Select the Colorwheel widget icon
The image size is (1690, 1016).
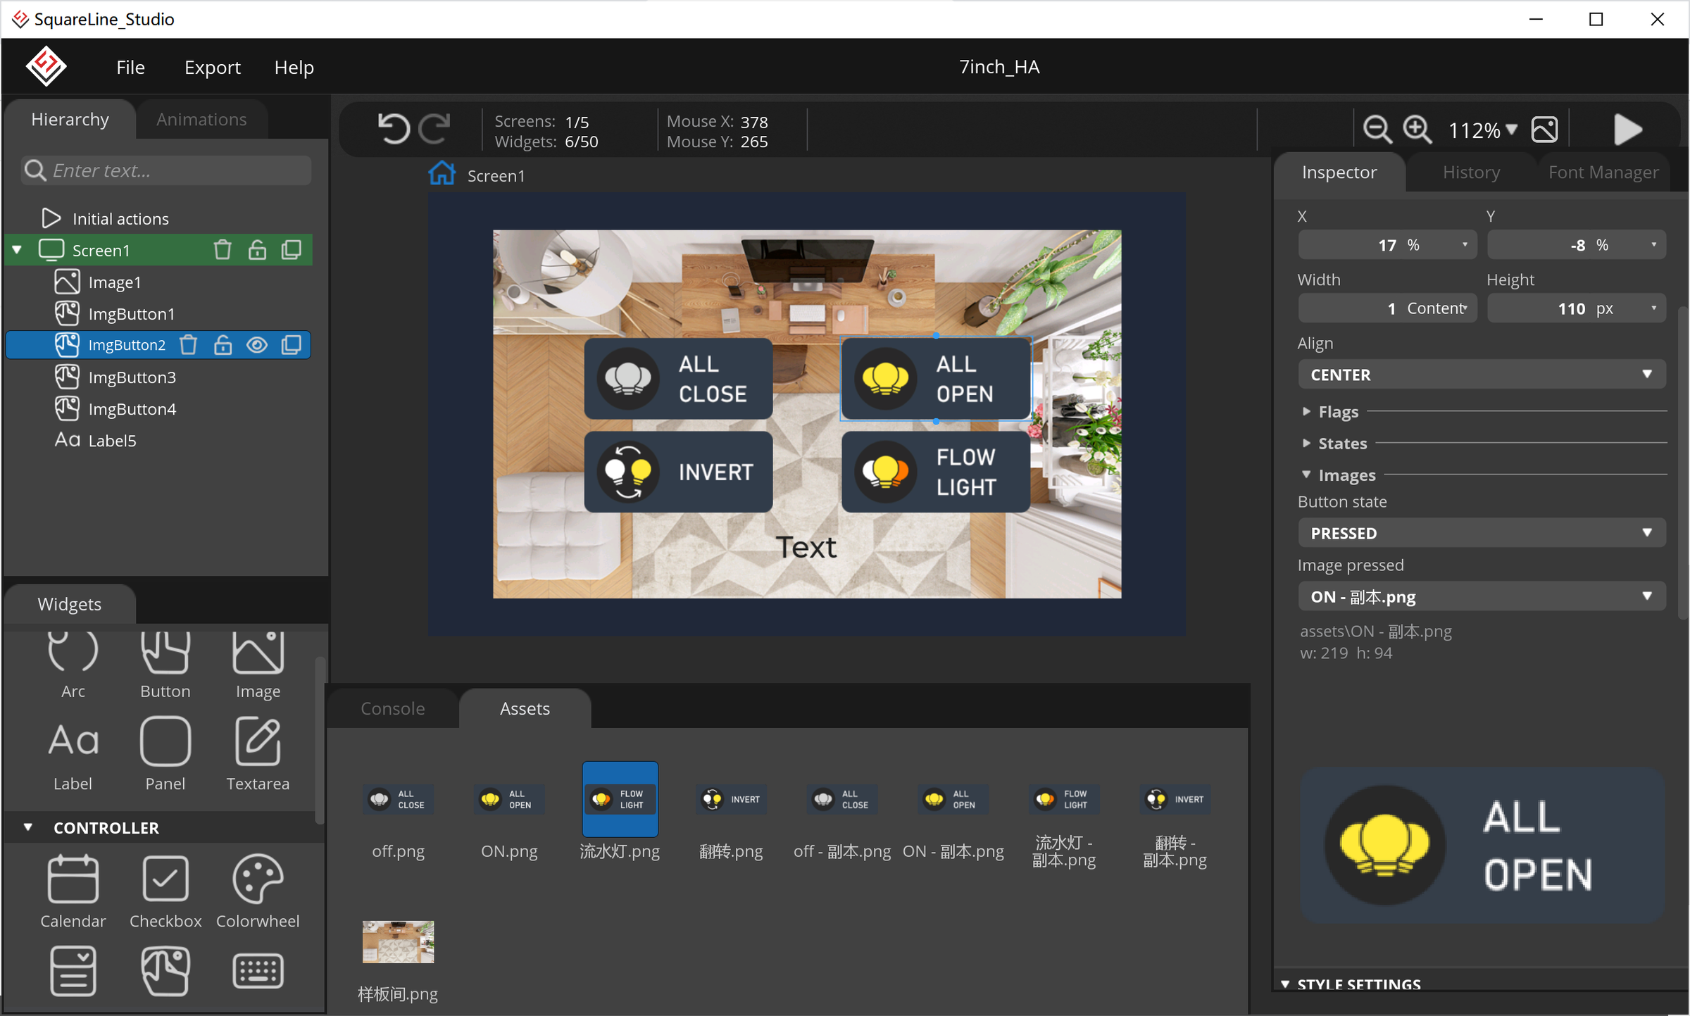click(x=258, y=879)
